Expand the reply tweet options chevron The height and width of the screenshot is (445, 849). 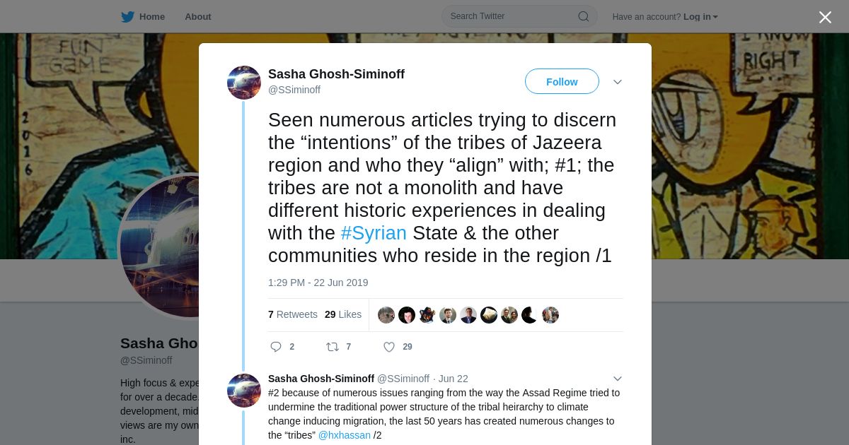pos(618,379)
